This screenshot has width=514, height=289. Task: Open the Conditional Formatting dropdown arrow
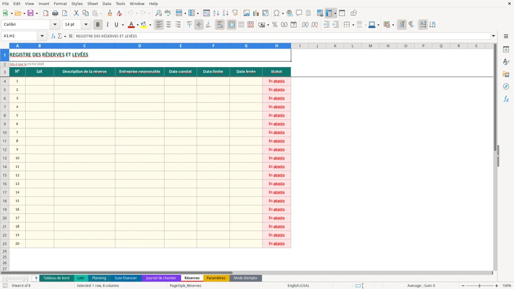pyautogui.click(x=393, y=25)
